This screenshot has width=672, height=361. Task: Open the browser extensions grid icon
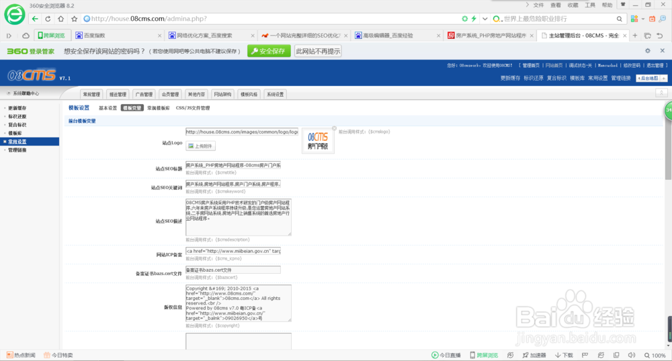pos(634,19)
